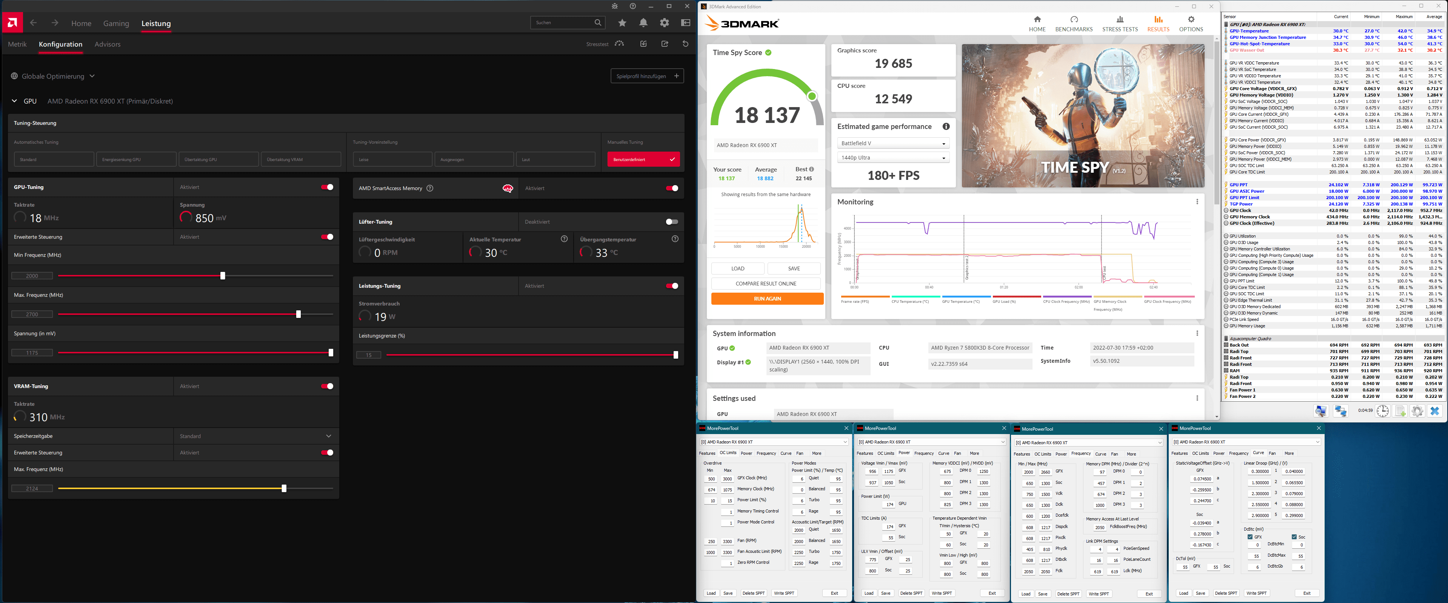This screenshot has height=603, width=1448.
Task: Click Spielprofil hinzufügen button
Action: [x=647, y=76]
